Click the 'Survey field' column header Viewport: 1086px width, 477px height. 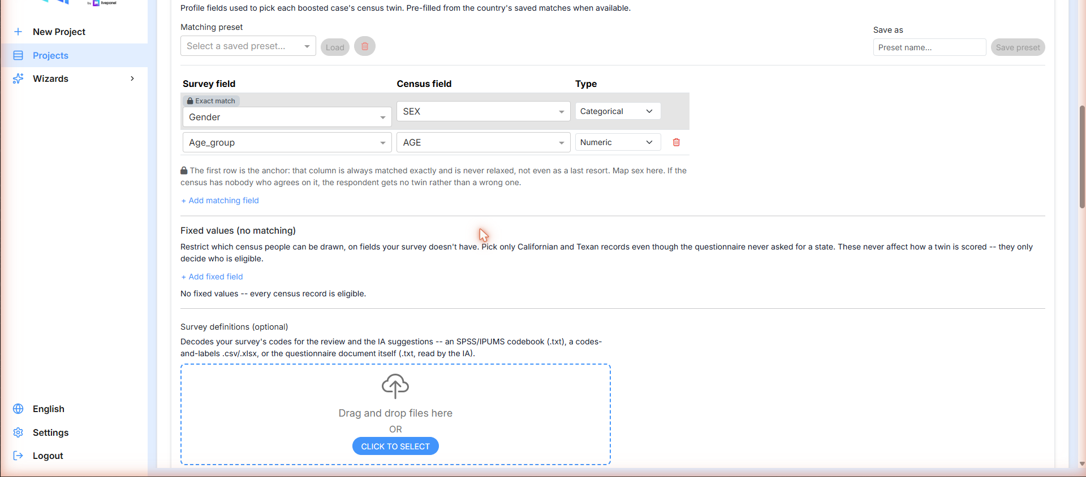209,84
